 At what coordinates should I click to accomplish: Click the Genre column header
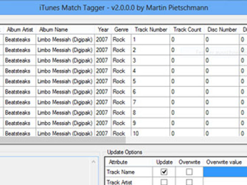(x=121, y=29)
